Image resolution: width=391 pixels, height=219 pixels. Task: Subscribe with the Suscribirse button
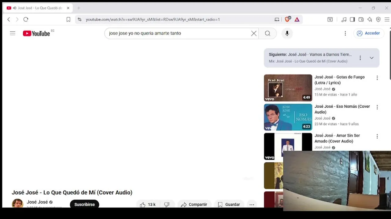(85, 204)
